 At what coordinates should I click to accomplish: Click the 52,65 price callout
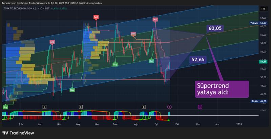(x=198, y=60)
